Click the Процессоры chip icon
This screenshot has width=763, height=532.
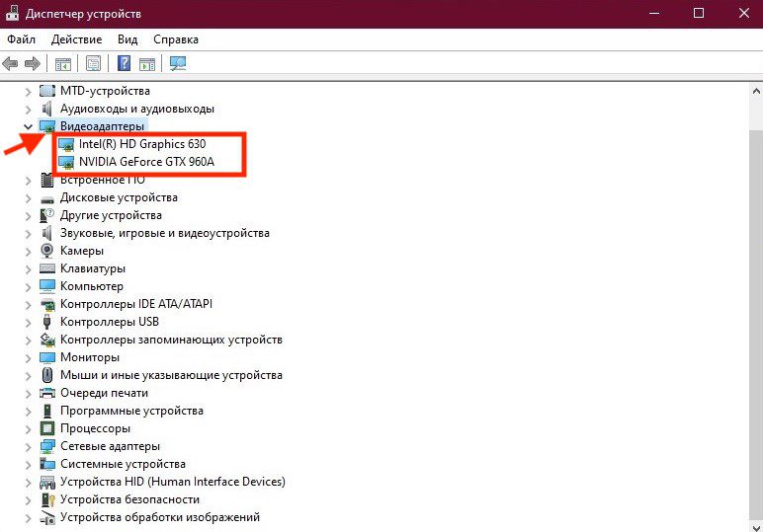(x=47, y=428)
